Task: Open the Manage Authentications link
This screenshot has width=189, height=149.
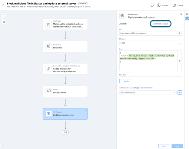Action: pyautogui.click(x=142, y=88)
